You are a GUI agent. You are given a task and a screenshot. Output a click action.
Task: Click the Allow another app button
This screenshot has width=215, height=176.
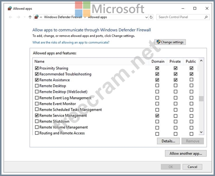186,153
